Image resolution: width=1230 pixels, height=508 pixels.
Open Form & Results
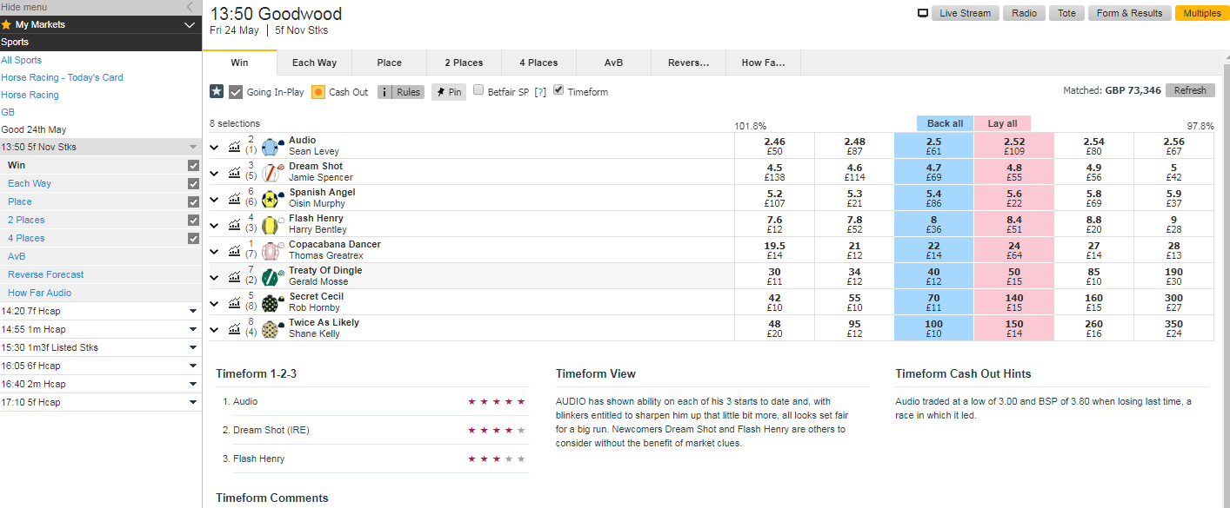(1129, 13)
